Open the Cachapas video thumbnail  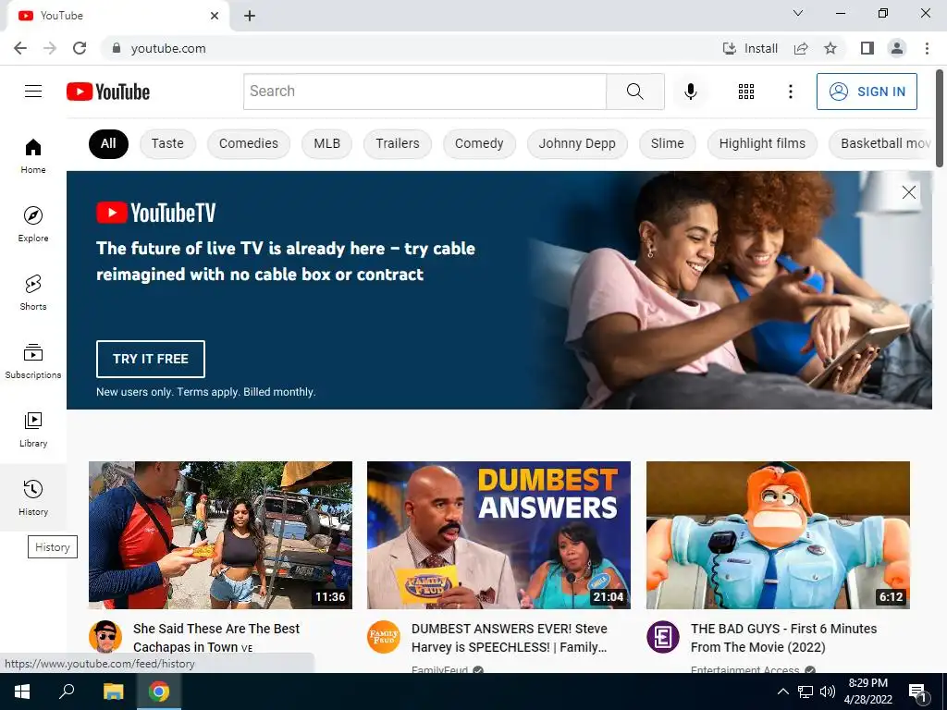(x=220, y=535)
